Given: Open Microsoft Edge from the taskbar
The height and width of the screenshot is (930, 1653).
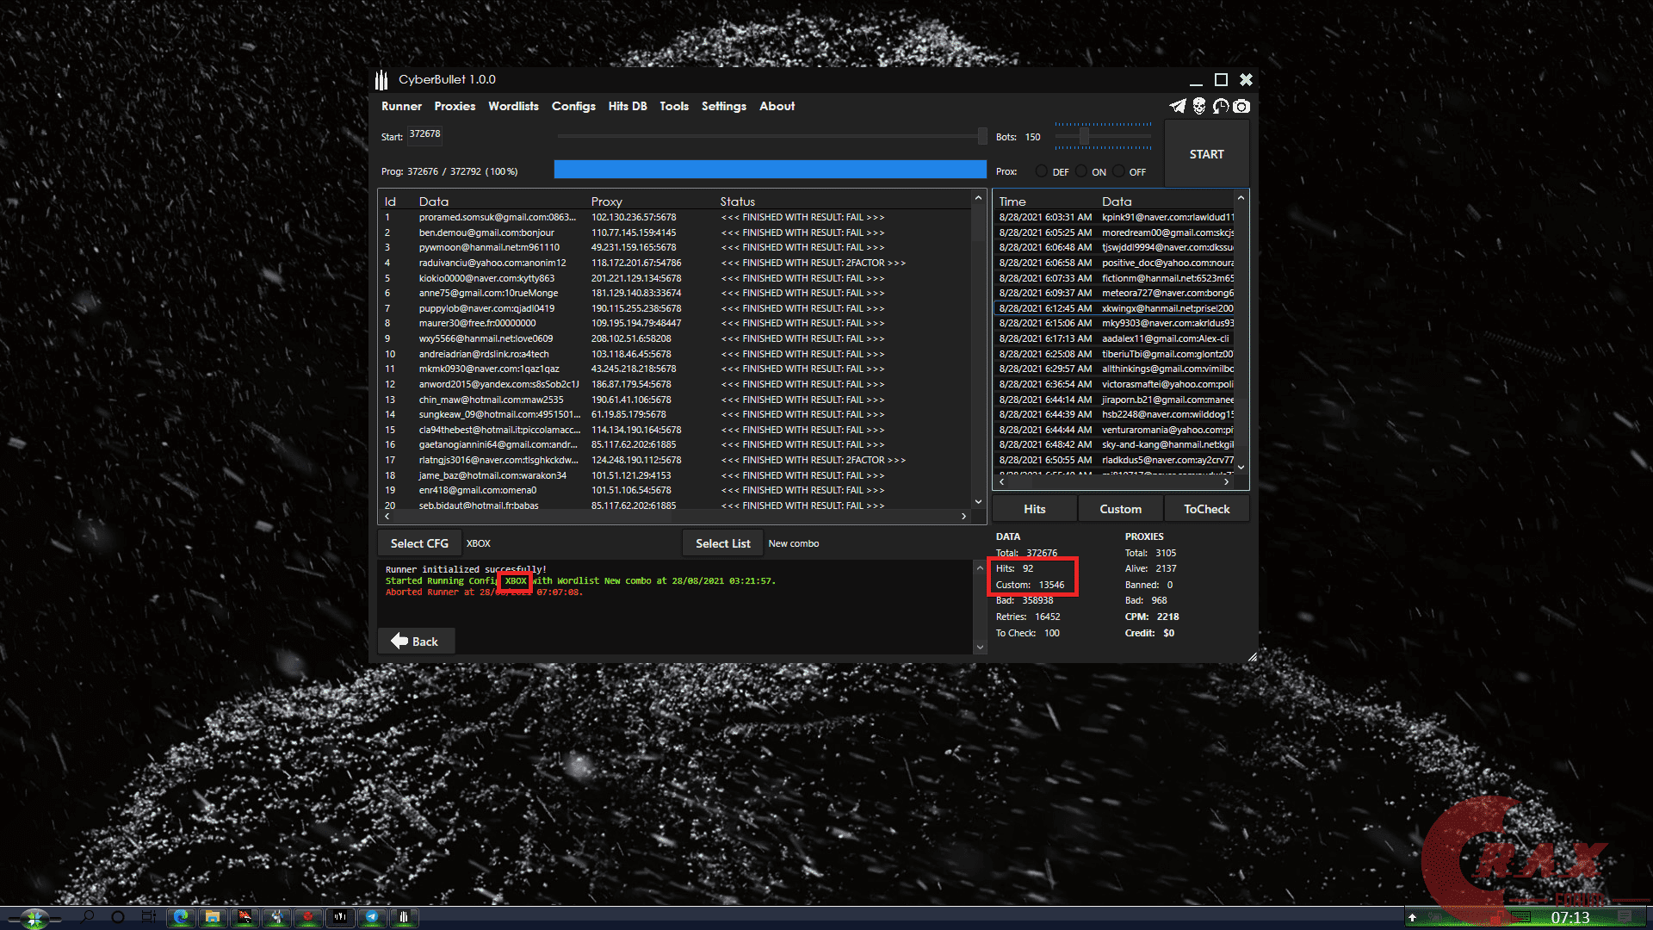Looking at the screenshot, I should [181, 918].
